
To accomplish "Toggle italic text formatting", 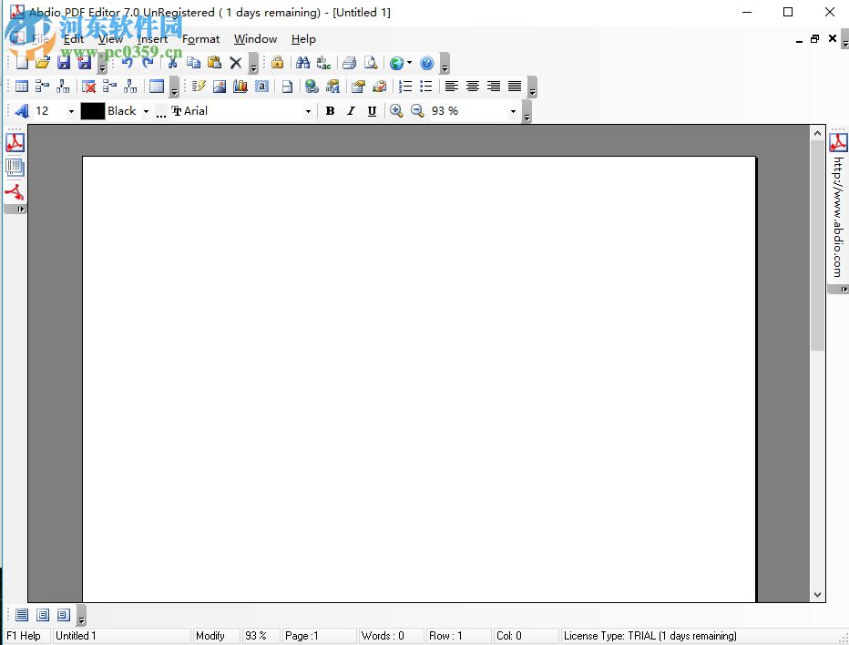I will point(351,110).
